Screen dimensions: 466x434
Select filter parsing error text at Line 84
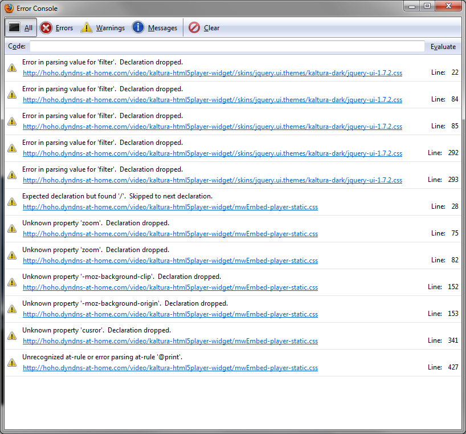tap(103, 89)
